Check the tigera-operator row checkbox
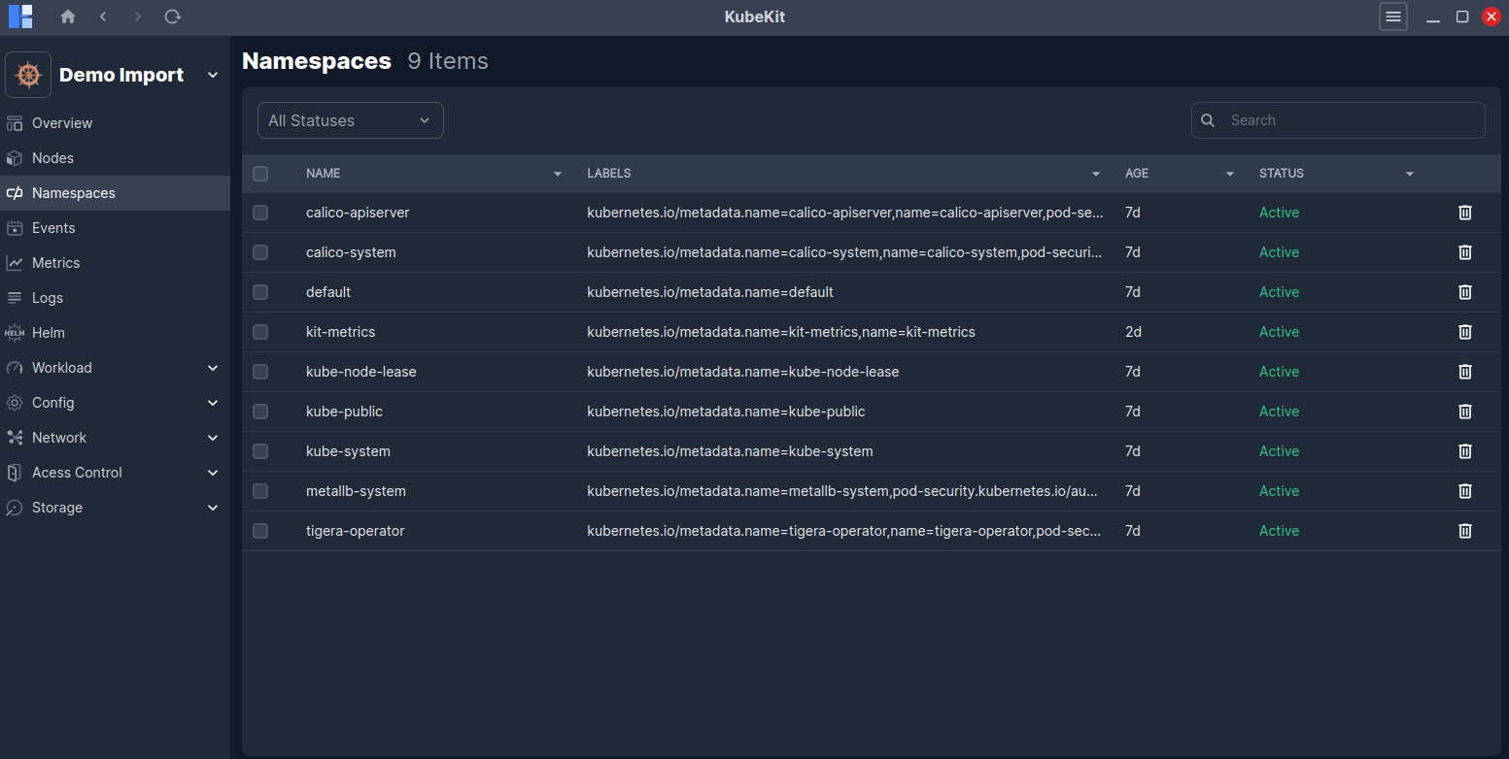The height and width of the screenshot is (759, 1509). 259,531
